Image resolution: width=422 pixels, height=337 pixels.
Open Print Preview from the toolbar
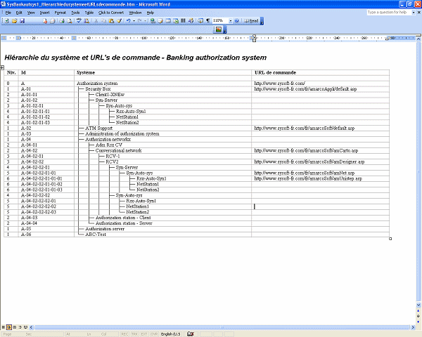(70, 20)
